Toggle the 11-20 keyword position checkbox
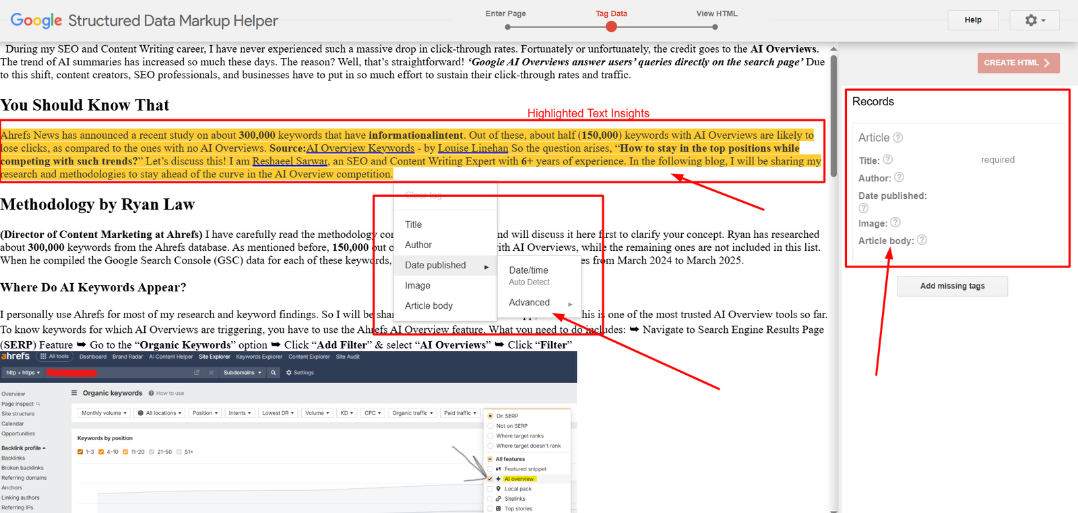This screenshot has width=1078, height=513. [x=126, y=452]
